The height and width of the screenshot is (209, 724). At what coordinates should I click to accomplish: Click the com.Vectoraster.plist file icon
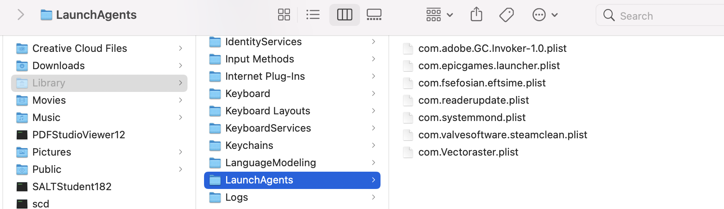[x=408, y=152]
